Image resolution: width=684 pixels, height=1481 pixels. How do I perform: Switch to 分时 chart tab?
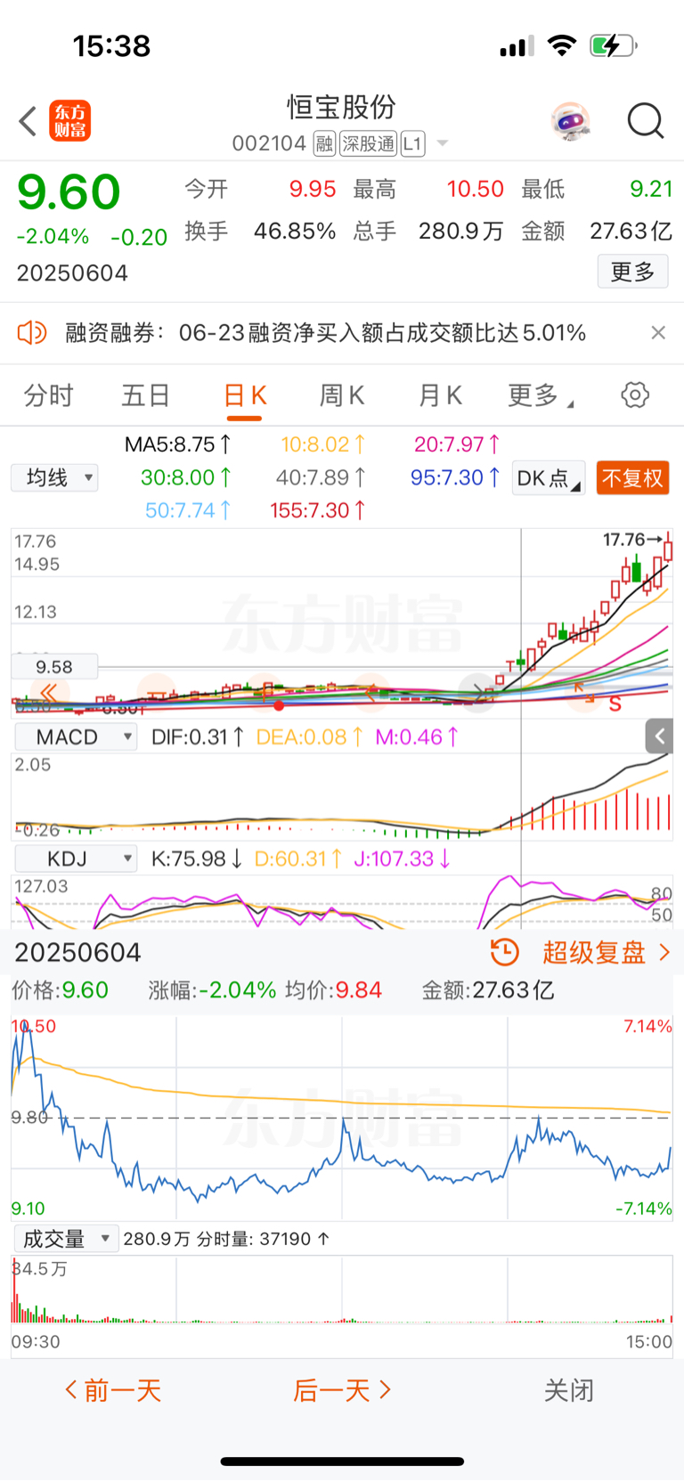[x=48, y=395]
